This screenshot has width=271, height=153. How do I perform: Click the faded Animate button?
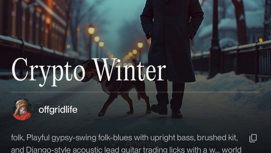144,144
